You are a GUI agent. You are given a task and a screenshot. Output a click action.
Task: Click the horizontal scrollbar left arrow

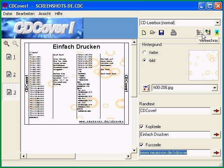pyautogui.click(x=23, y=156)
